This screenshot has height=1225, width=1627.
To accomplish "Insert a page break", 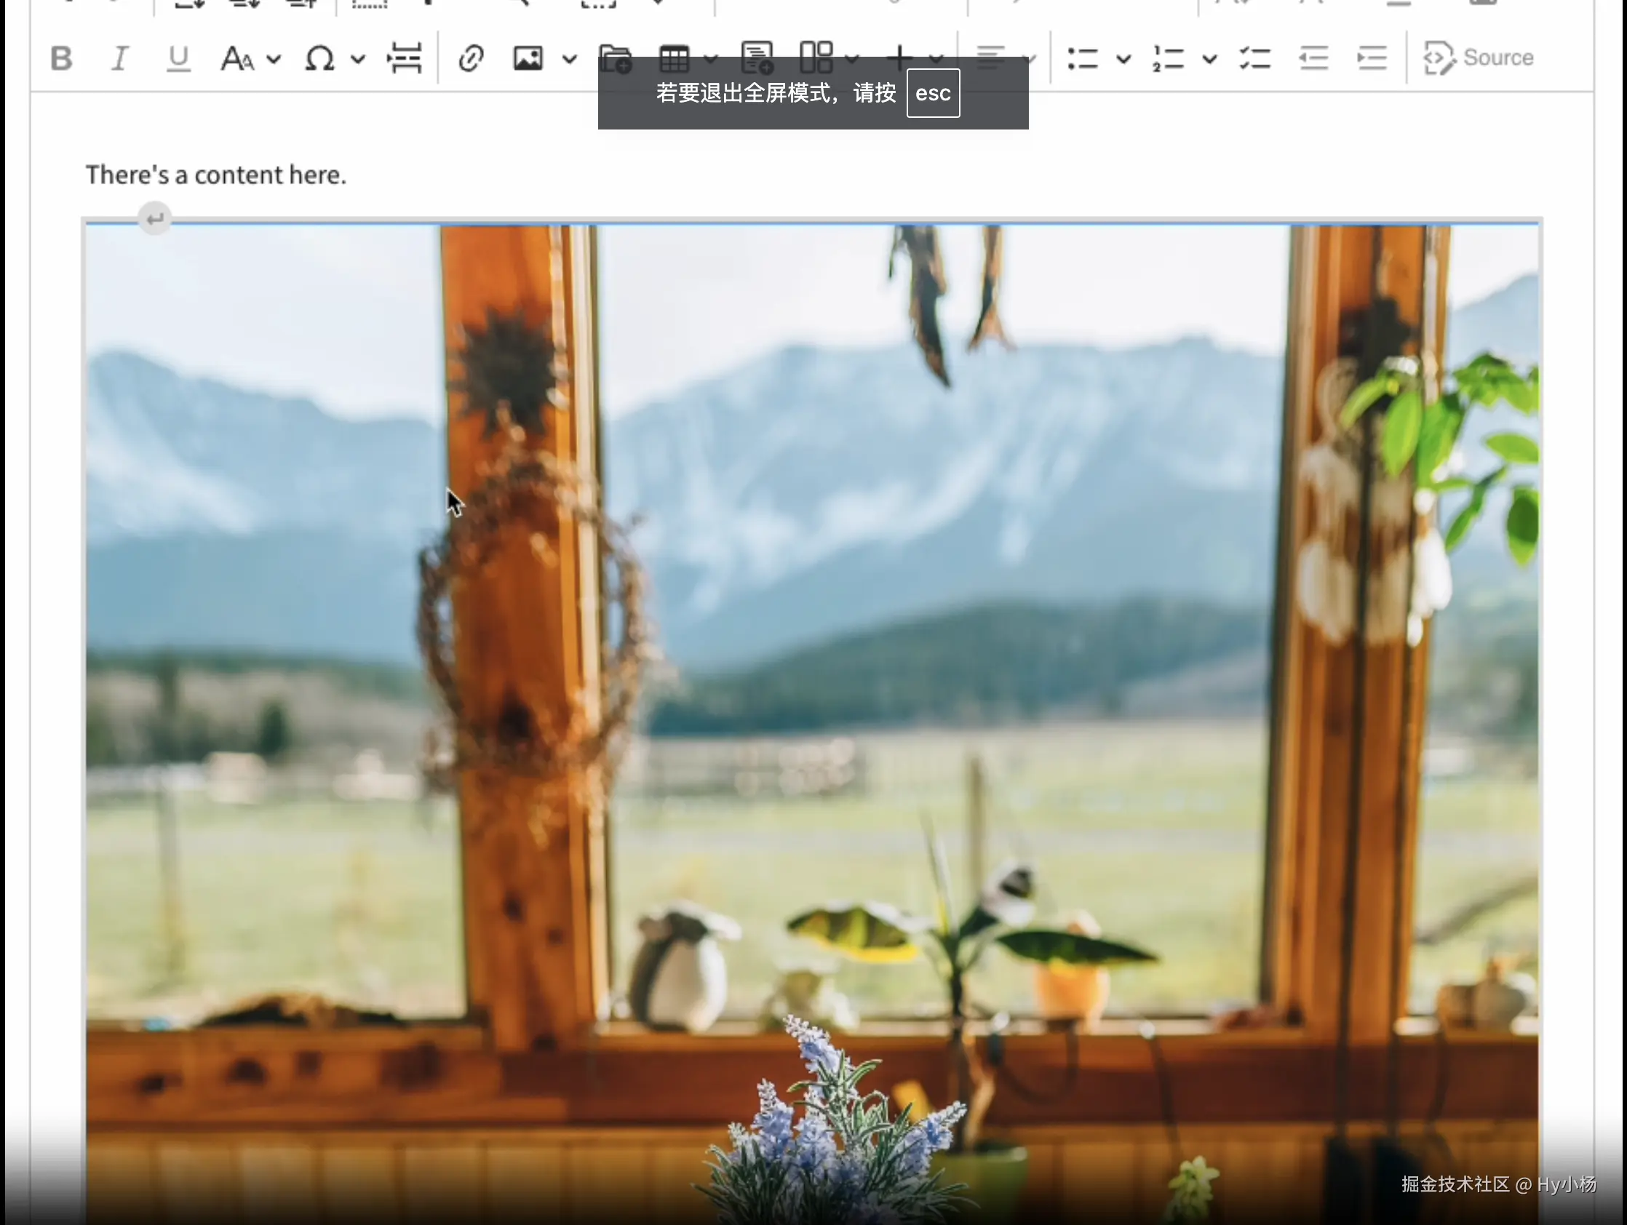I will tap(405, 58).
